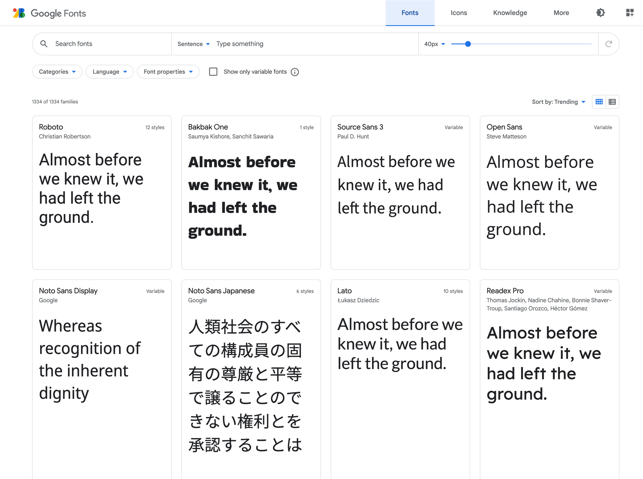The height and width of the screenshot is (479, 643).
Task: Expand the Language dropdown filter
Action: (109, 71)
